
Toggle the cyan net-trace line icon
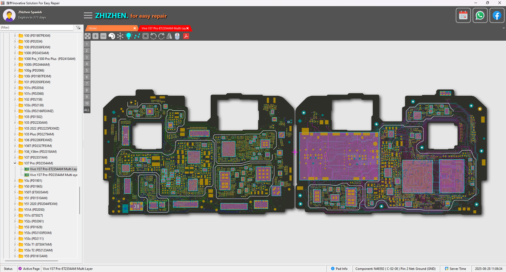[x=137, y=36]
